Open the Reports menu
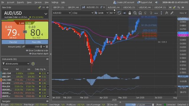 [20, 2]
